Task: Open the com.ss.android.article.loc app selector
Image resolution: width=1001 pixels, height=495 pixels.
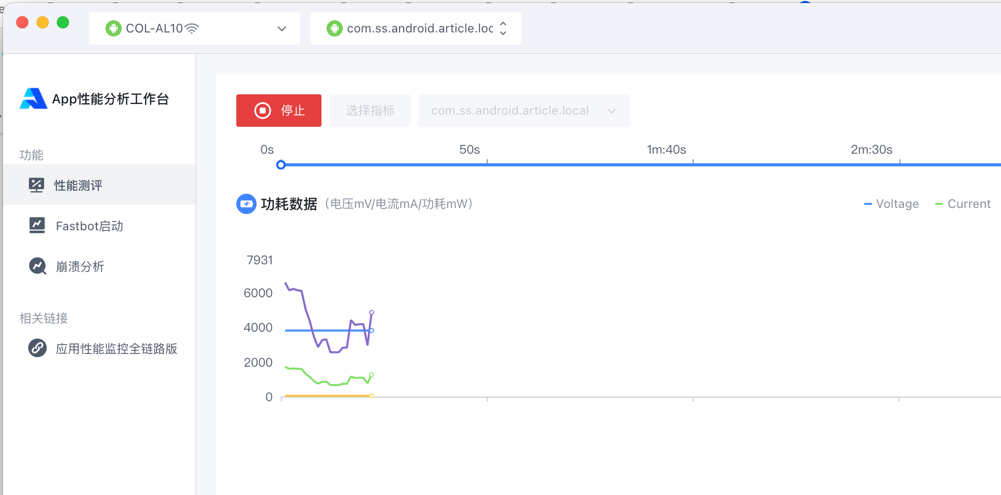Action: [x=416, y=28]
